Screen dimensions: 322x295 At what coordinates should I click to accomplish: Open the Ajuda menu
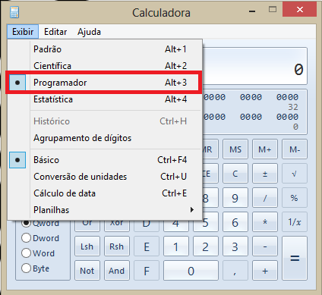[x=89, y=32]
